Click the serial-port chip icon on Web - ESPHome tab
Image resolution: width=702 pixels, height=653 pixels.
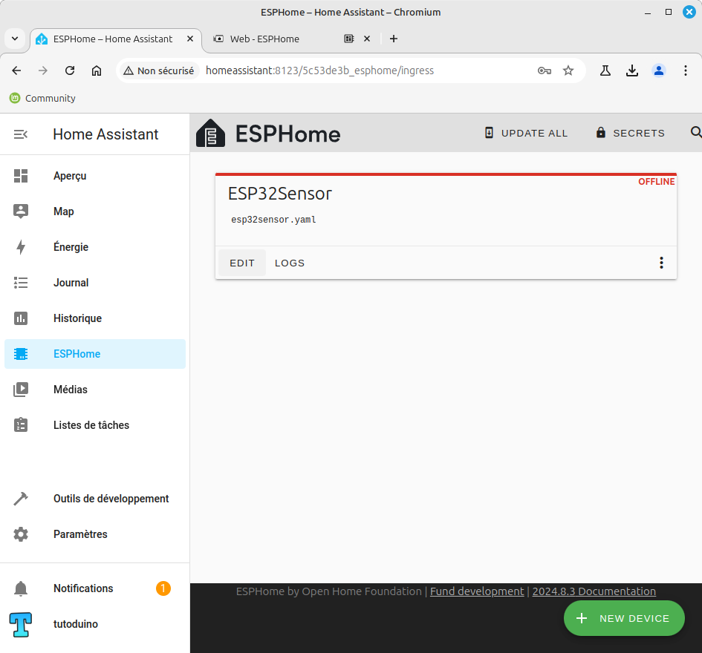coord(348,39)
